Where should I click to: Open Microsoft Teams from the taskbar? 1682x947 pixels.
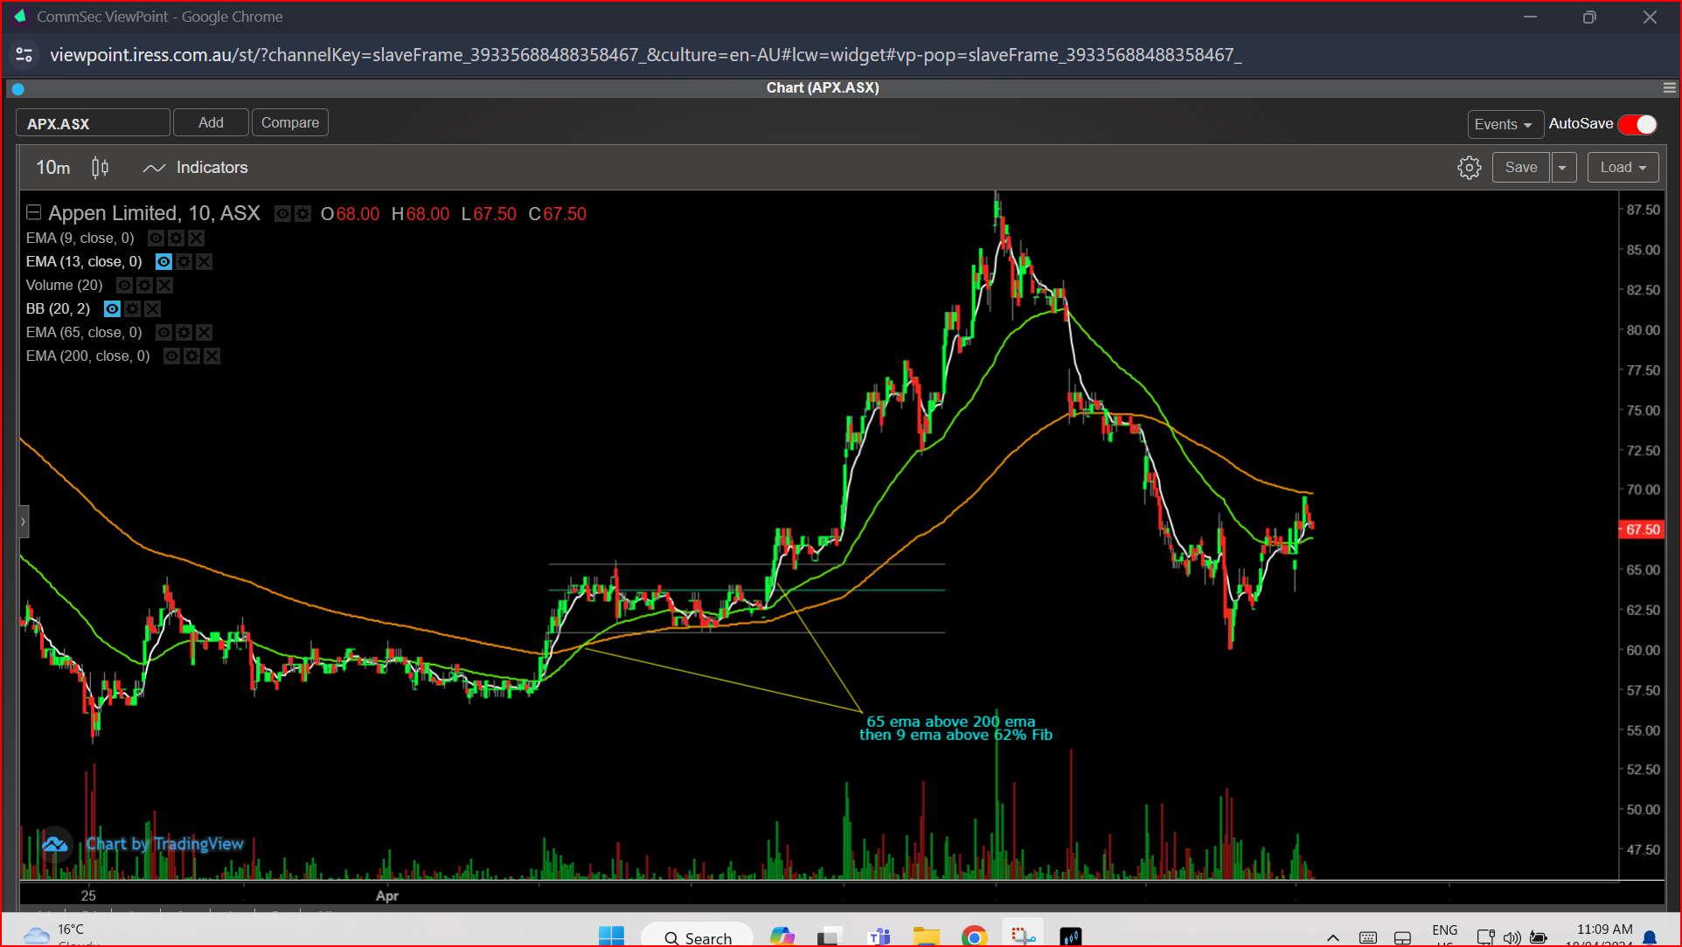tap(879, 937)
